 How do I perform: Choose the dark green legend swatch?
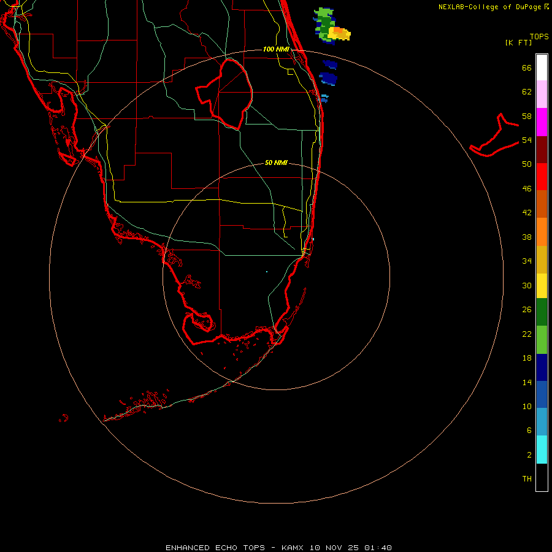(x=542, y=312)
